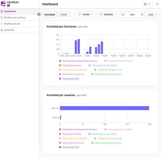Open the ES language dropdown

tap(147, 4)
